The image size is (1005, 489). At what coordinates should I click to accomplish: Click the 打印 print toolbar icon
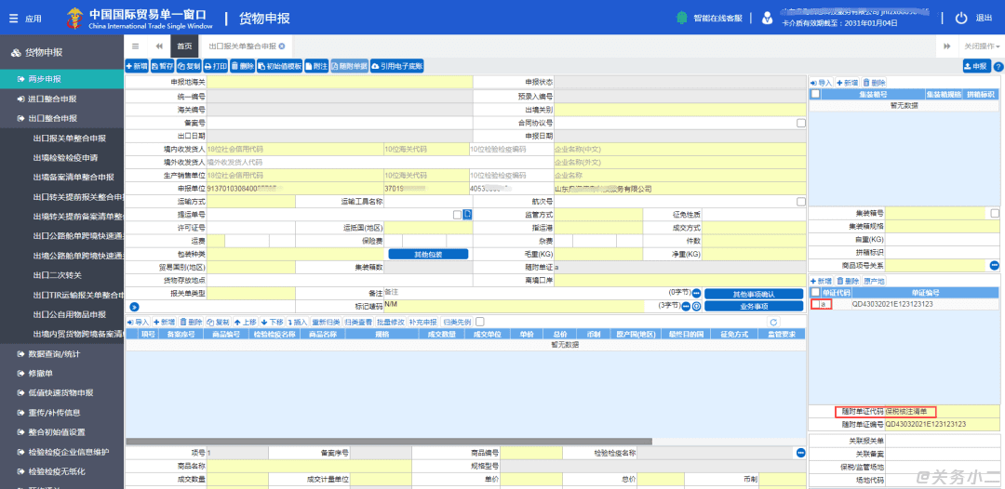[x=216, y=66]
